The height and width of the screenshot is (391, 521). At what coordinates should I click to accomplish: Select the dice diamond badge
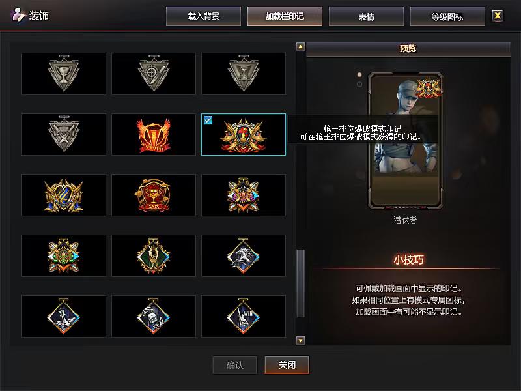click(x=154, y=316)
